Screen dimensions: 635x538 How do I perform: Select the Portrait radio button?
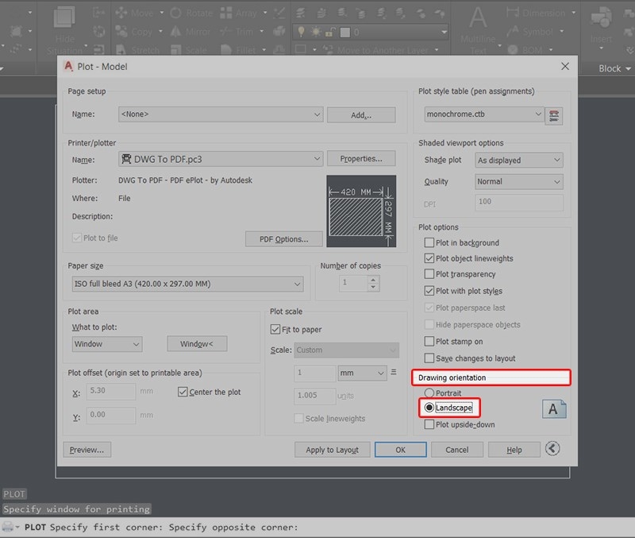[429, 393]
